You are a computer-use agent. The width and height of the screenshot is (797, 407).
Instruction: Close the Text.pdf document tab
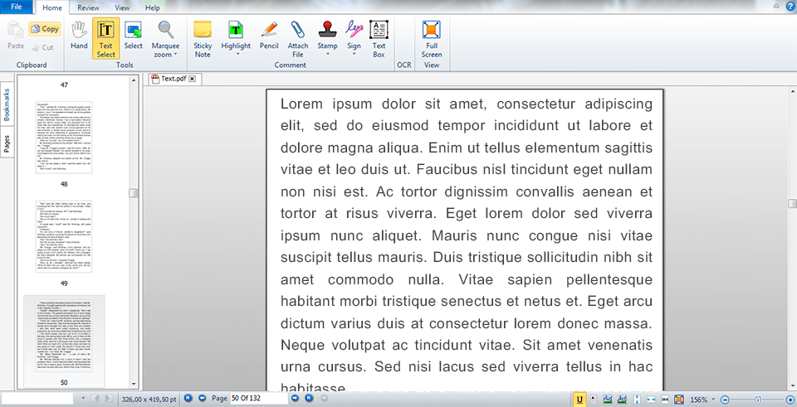coord(192,79)
